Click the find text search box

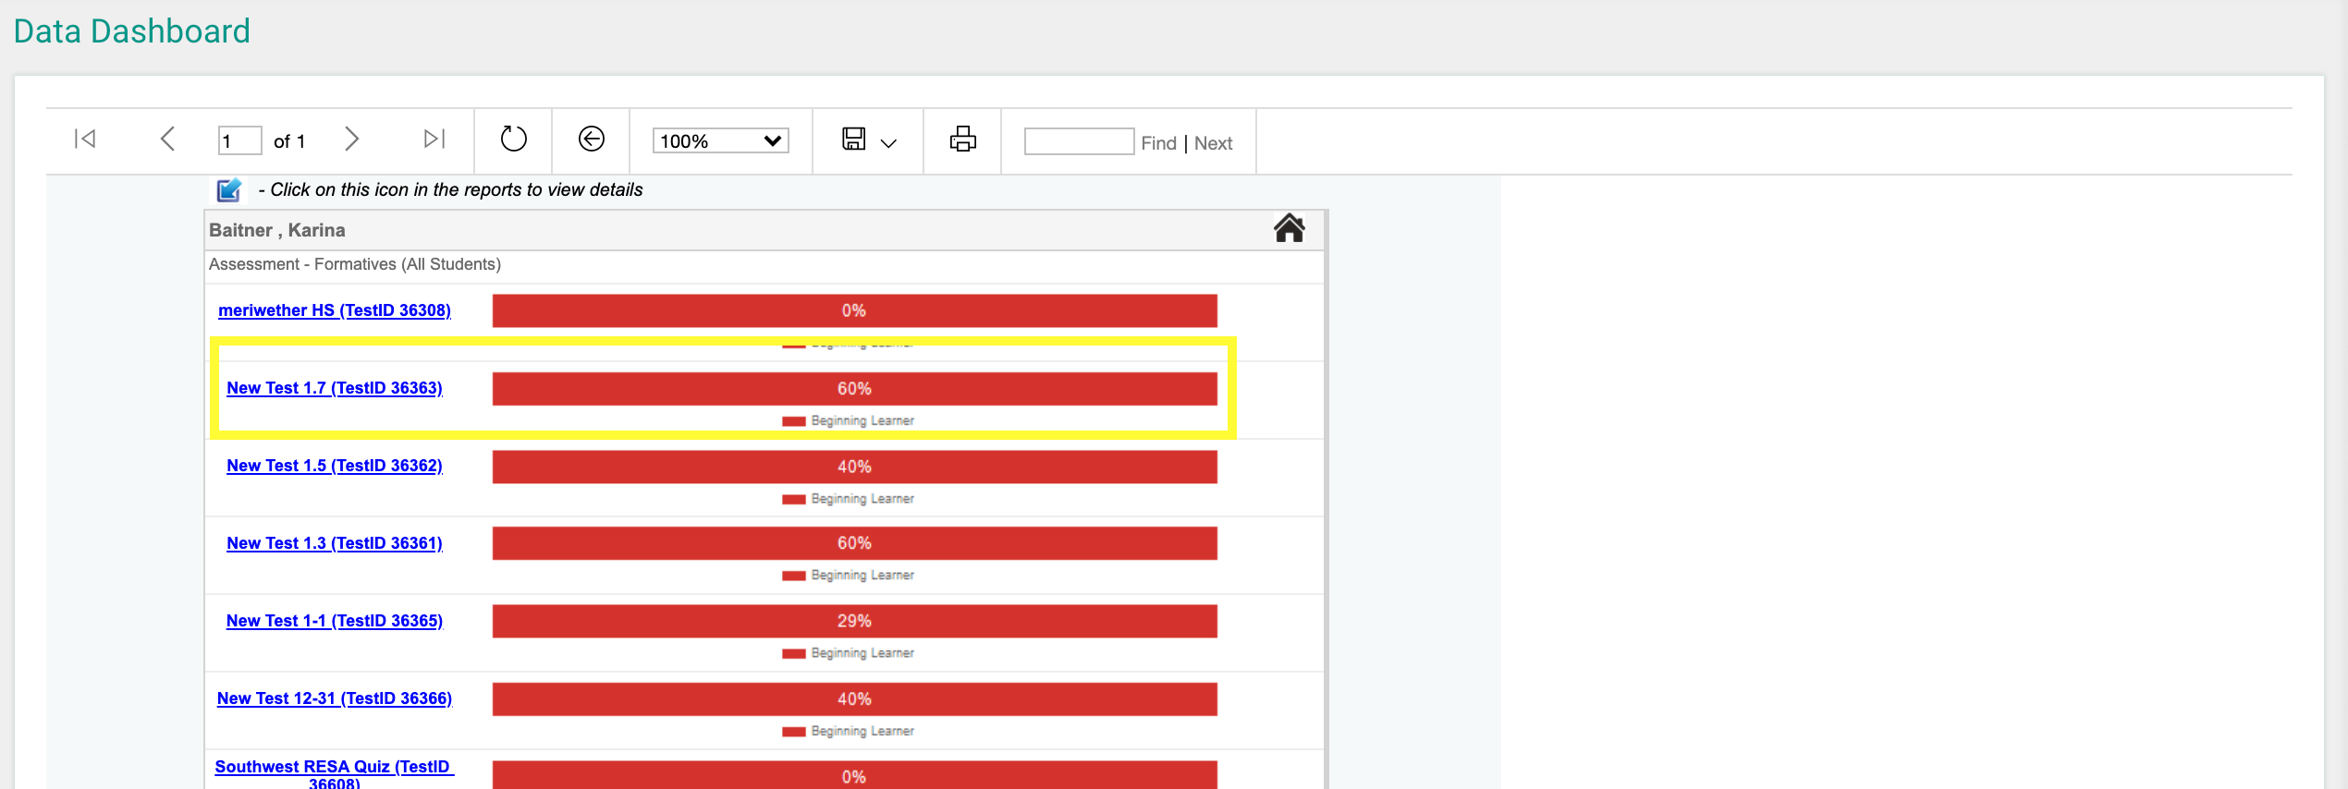[x=1079, y=141]
